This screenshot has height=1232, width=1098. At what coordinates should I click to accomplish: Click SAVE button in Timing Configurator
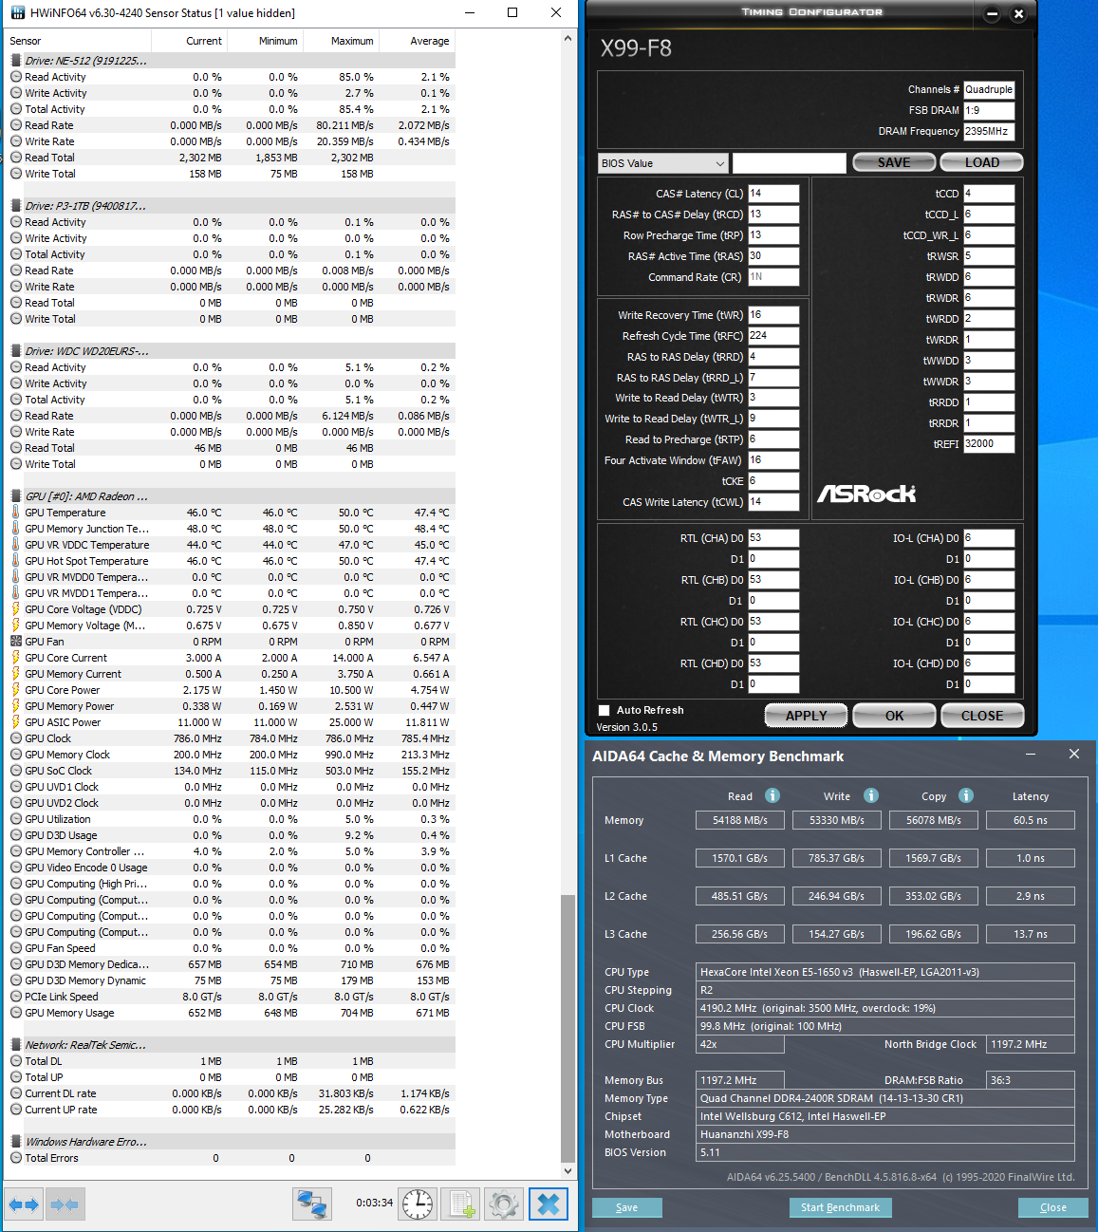coord(893,162)
